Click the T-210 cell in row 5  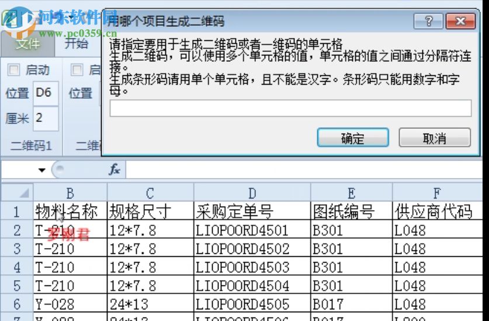pos(70,285)
